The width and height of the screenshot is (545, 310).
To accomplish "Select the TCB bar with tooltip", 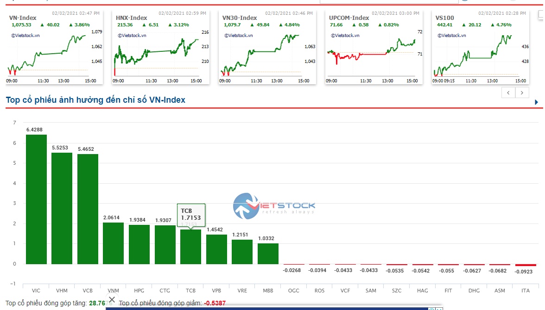I will click(x=190, y=247).
